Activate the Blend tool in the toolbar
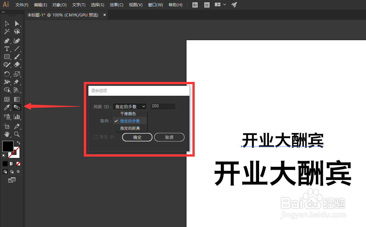This screenshot has height=227, width=366. pos(17,107)
